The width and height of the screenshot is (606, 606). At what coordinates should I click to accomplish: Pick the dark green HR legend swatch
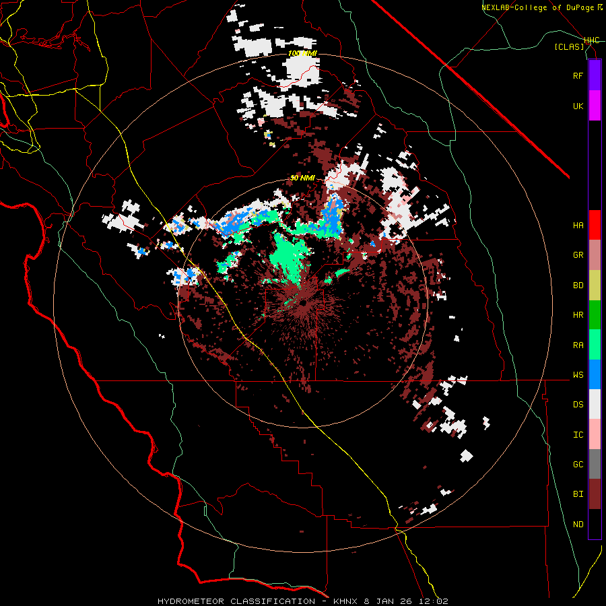(595, 315)
